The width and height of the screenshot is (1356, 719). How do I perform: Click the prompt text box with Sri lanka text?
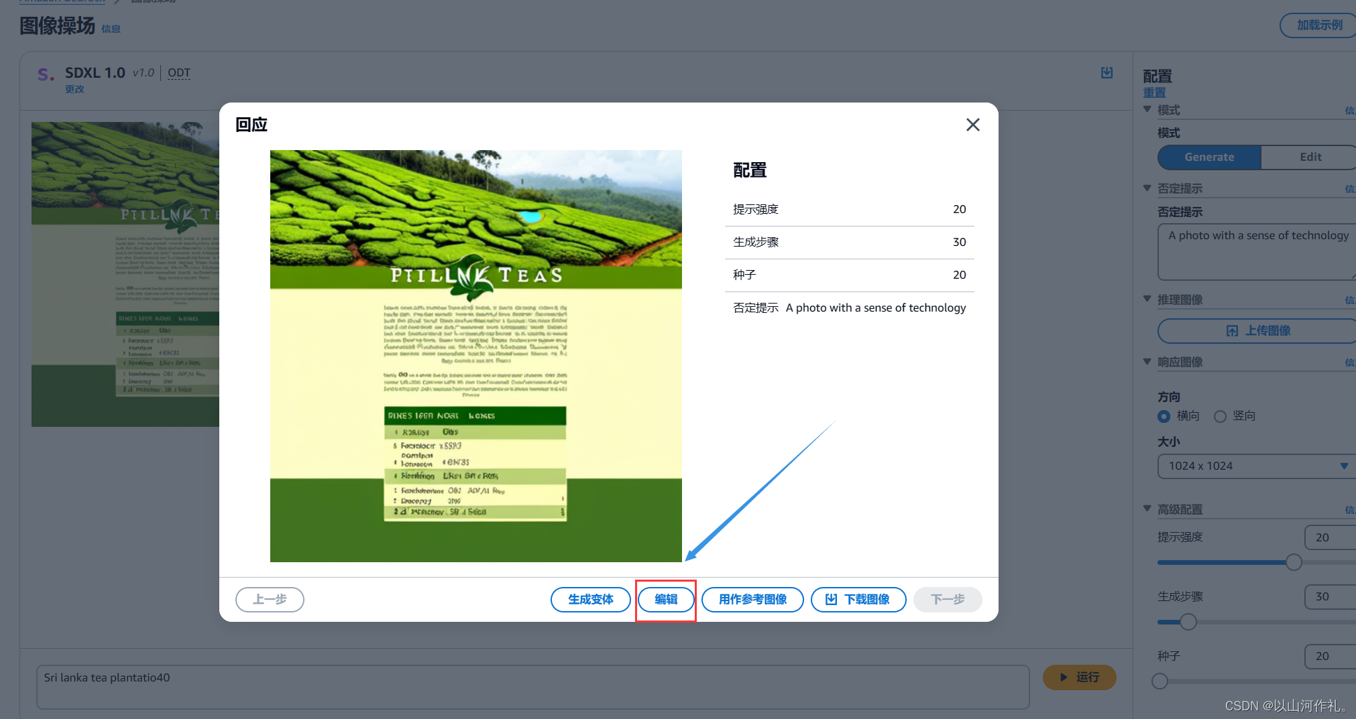coord(533,687)
